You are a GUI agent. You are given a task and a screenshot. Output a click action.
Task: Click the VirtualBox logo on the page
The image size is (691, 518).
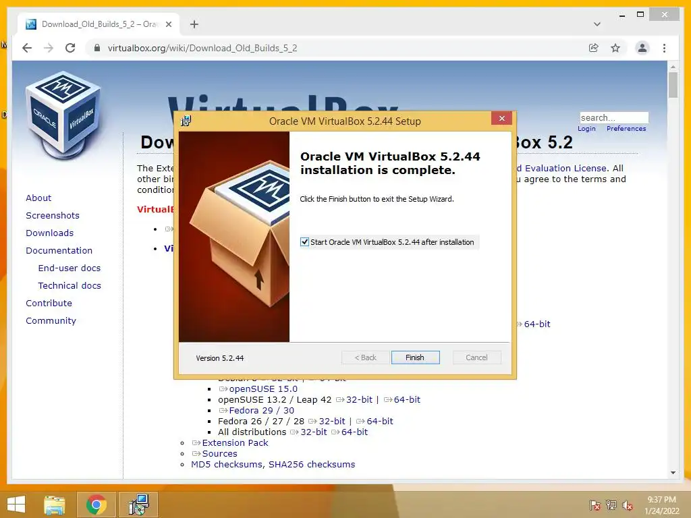pyautogui.click(x=63, y=115)
